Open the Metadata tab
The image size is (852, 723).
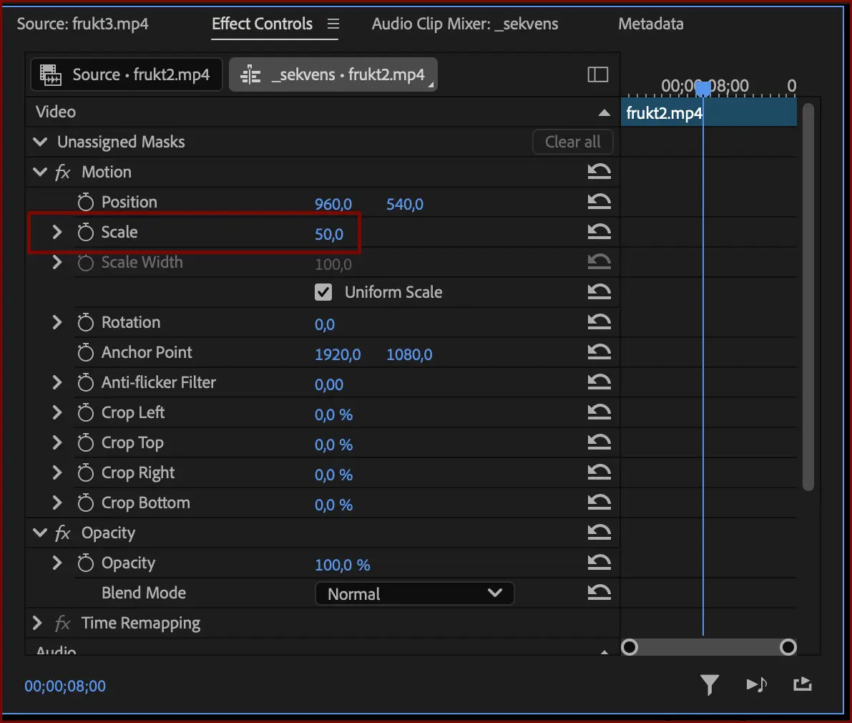click(650, 24)
